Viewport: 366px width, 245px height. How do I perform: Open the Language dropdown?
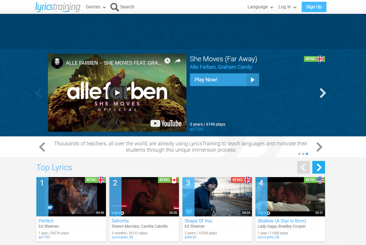260,7
